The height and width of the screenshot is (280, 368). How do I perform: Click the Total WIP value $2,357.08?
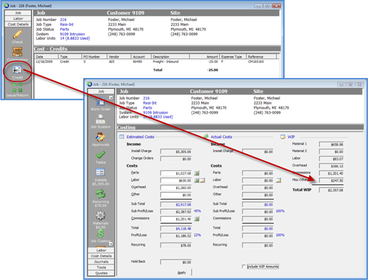(331, 190)
